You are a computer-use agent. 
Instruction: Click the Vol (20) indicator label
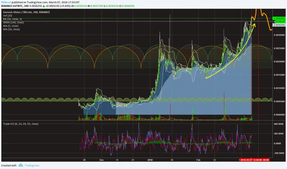point(8,16)
